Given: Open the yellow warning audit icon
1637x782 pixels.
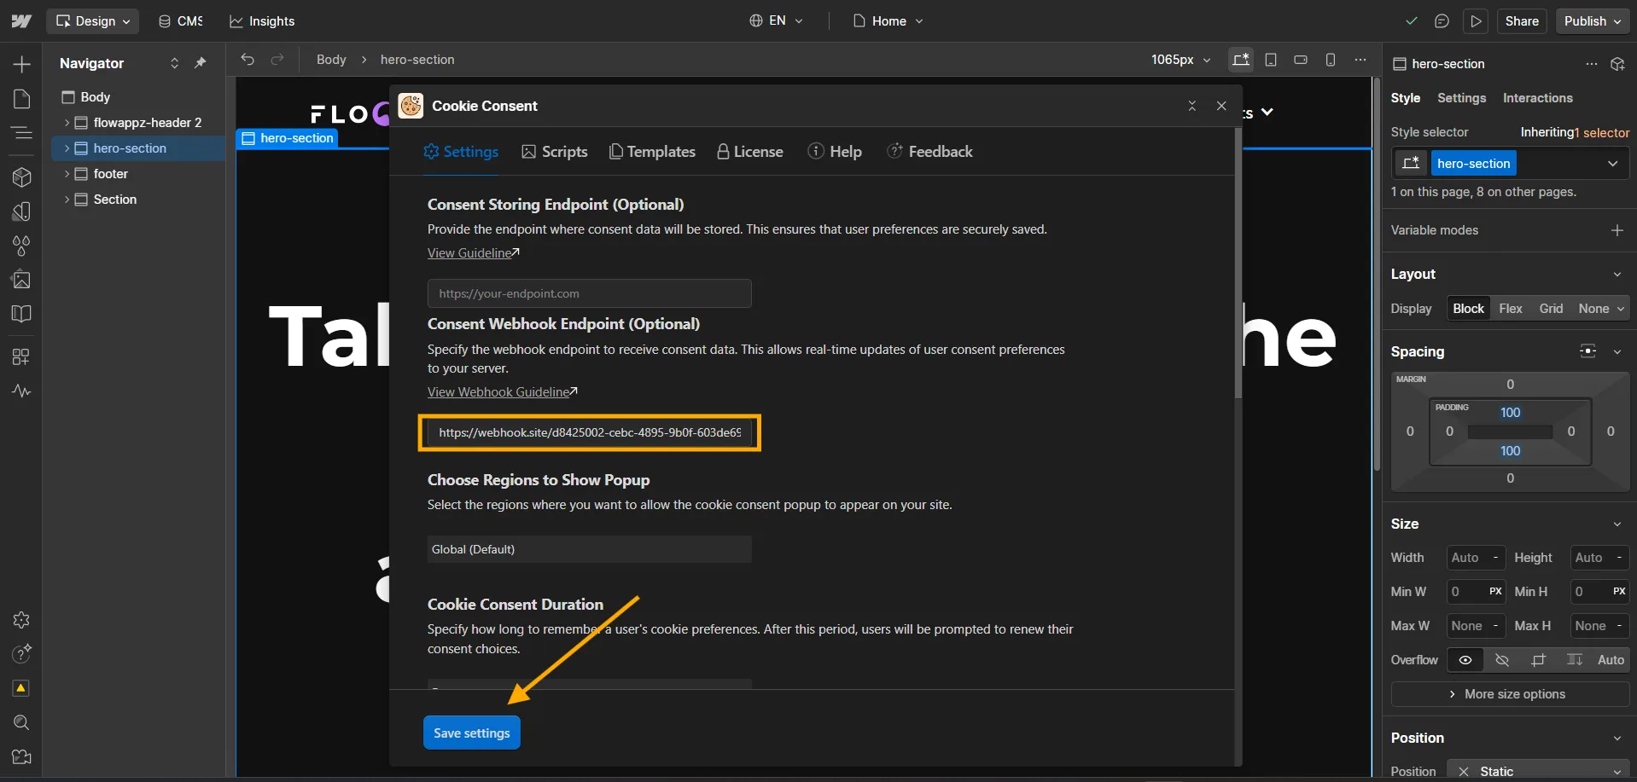Looking at the screenshot, I should tap(21, 688).
